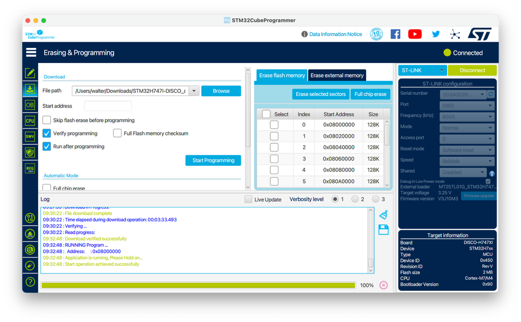The image size is (521, 322).
Task: Click Erase selected sectors
Action: (x=321, y=94)
